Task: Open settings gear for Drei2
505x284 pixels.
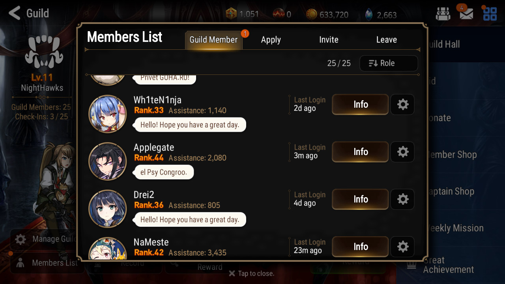Action: [x=402, y=199]
